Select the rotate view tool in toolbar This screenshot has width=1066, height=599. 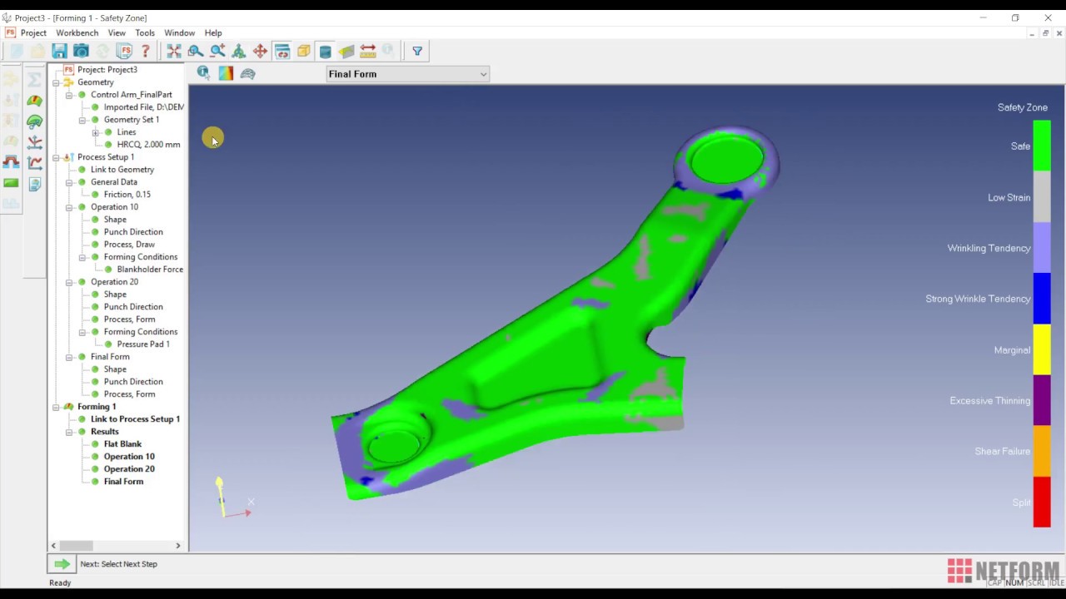click(239, 51)
